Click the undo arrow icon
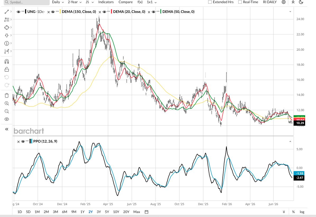This screenshot has height=217, width=316. (x=7, y=77)
